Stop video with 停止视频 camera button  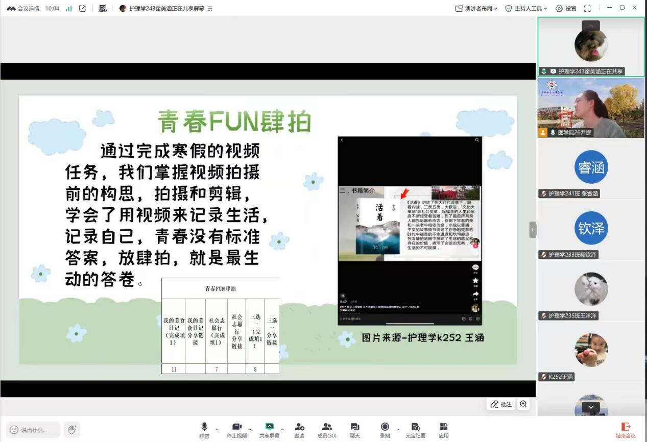coord(236,430)
